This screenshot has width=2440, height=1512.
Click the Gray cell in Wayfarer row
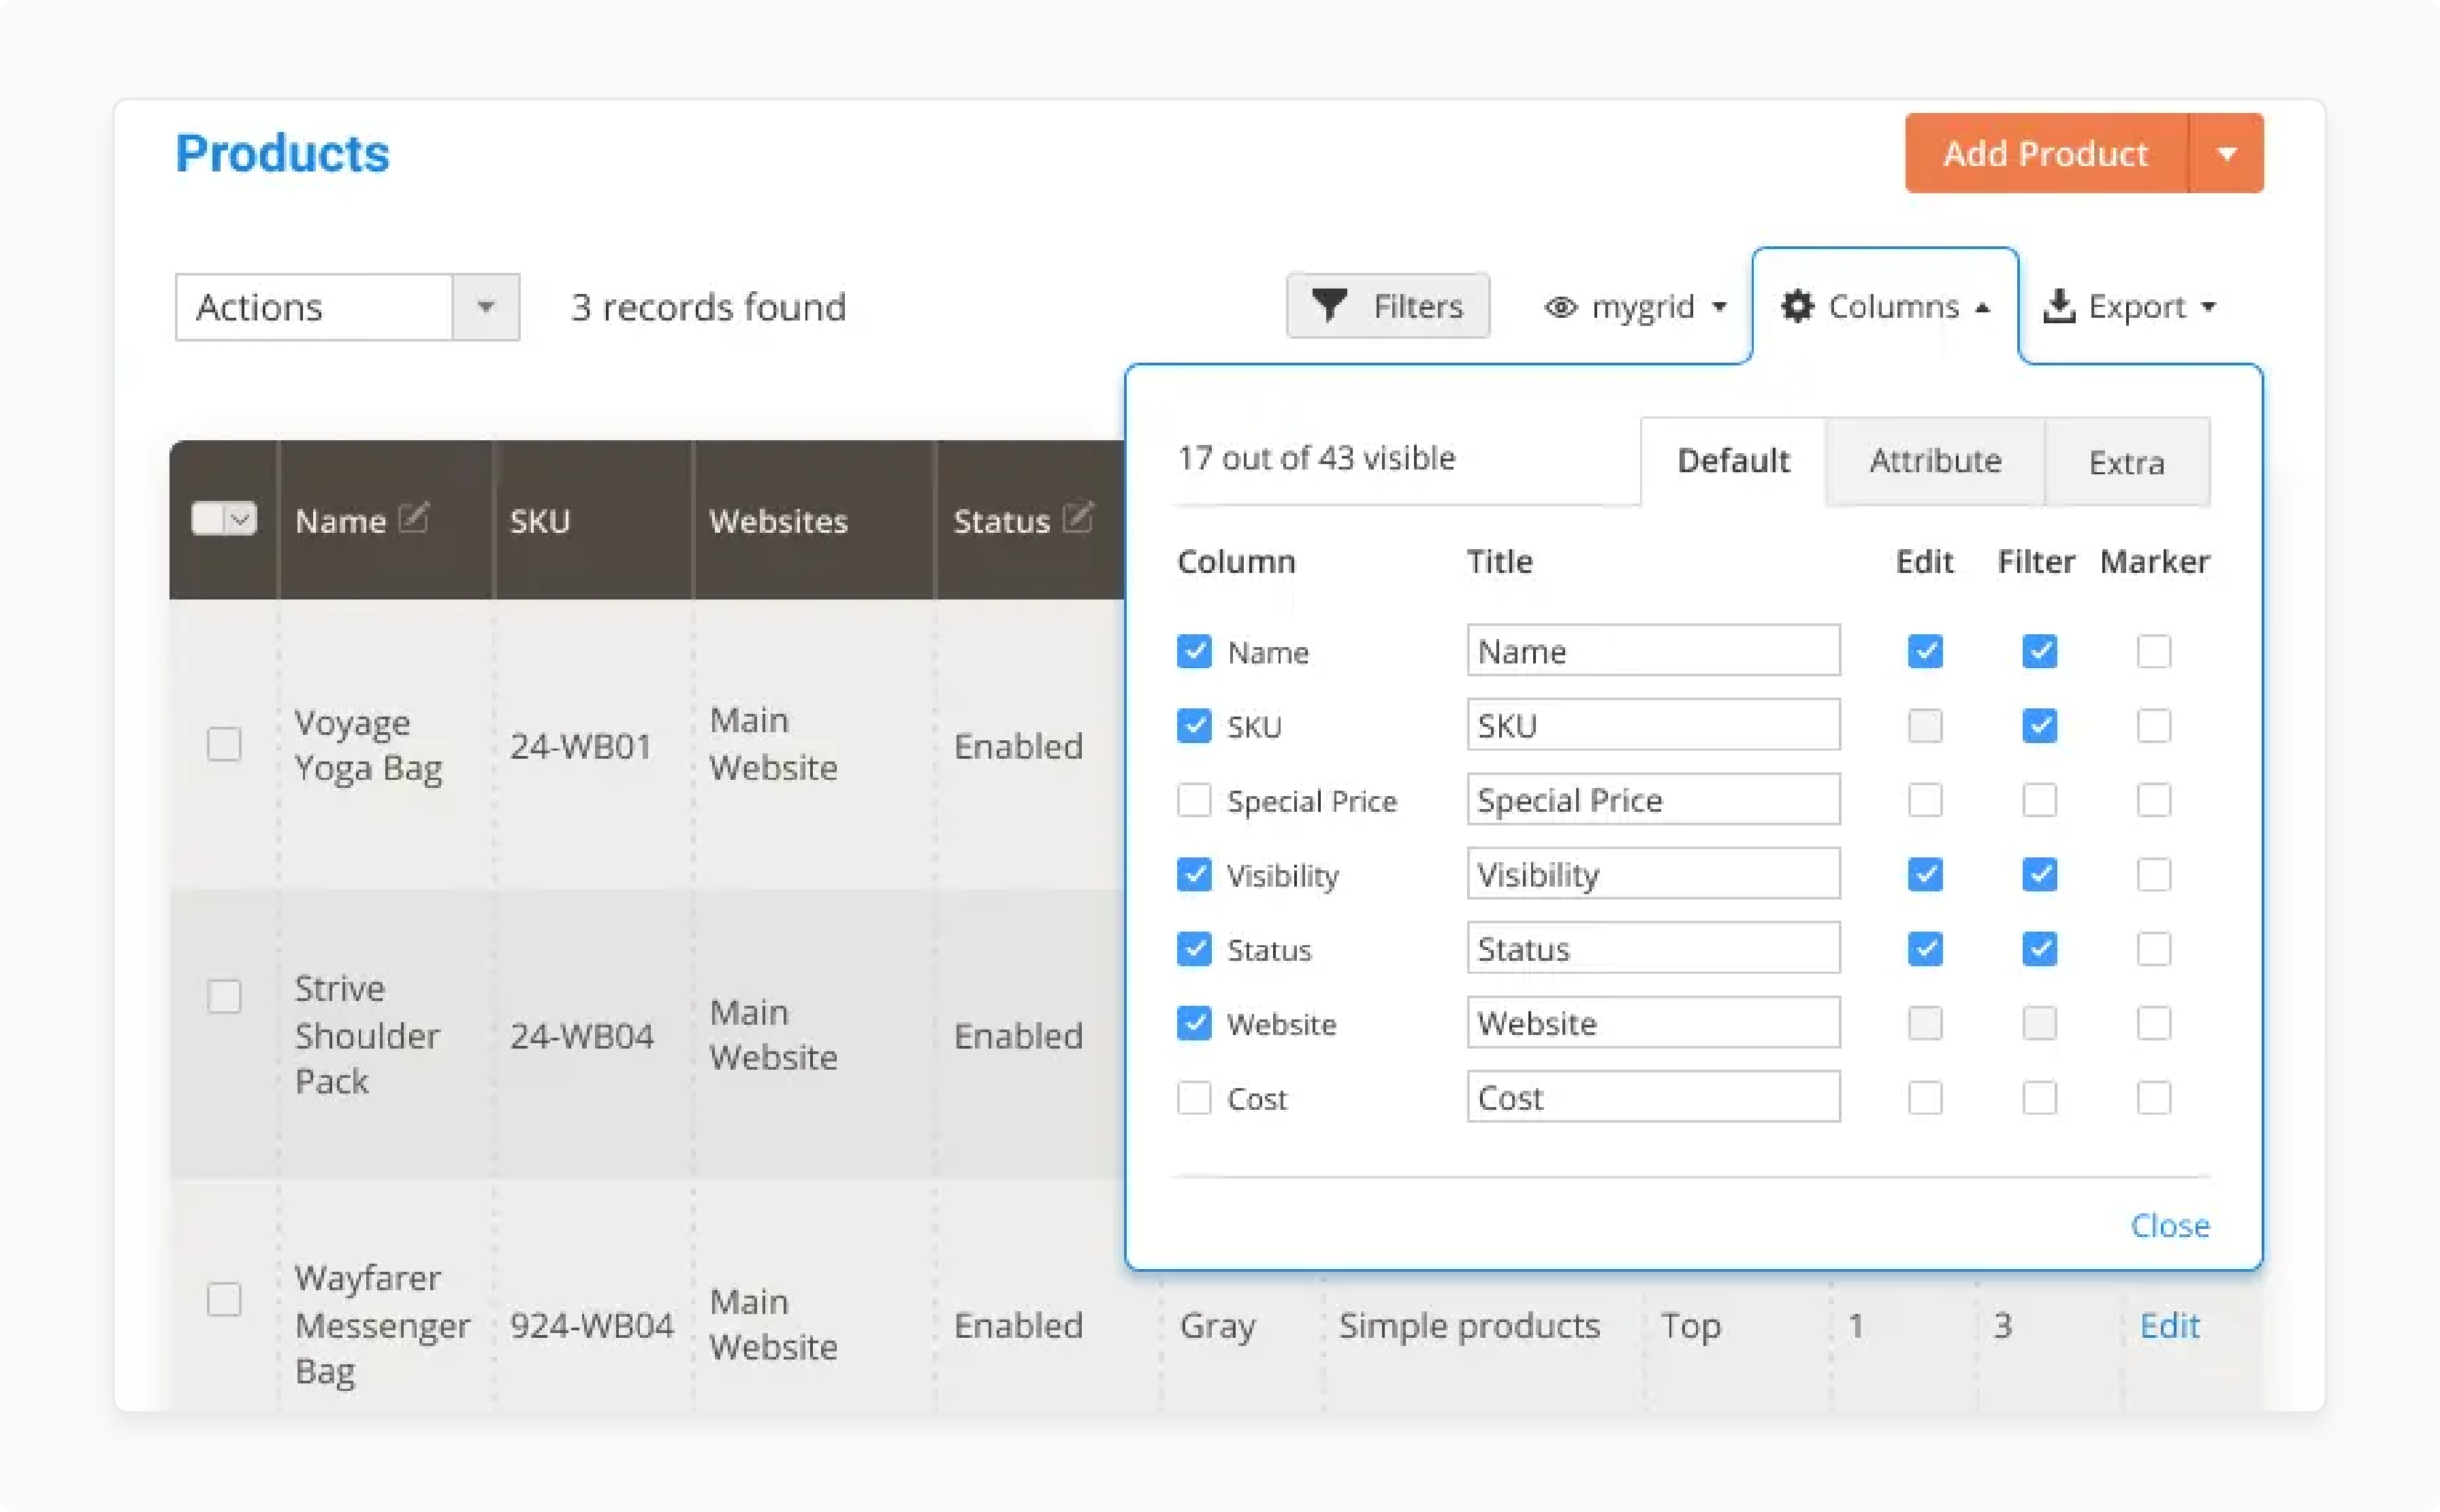(x=1217, y=1326)
